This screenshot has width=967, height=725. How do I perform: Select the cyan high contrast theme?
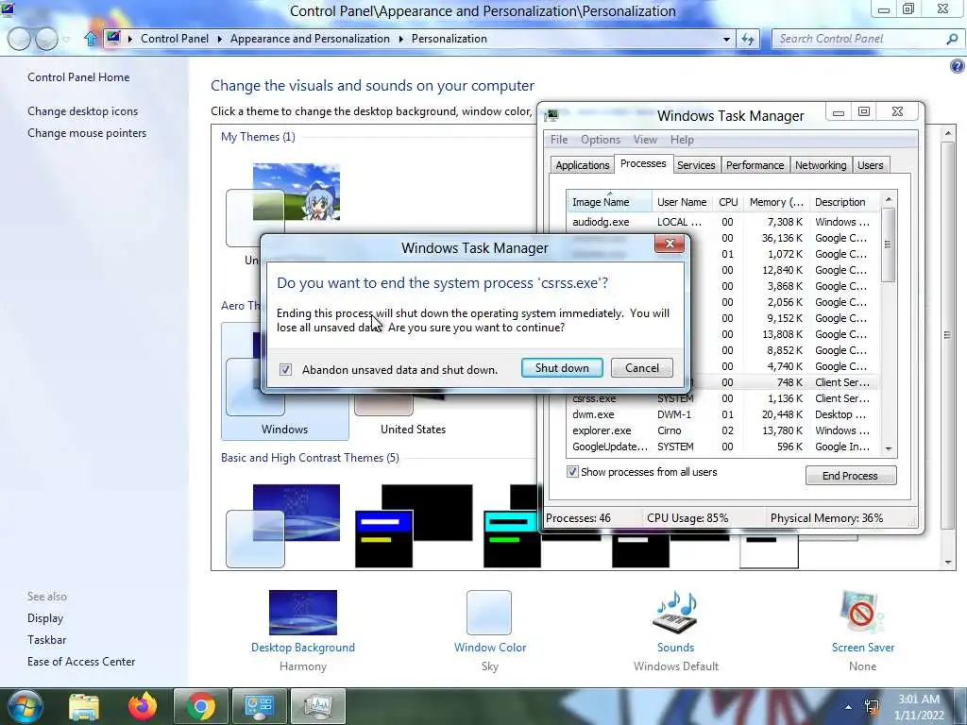point(512,526)
